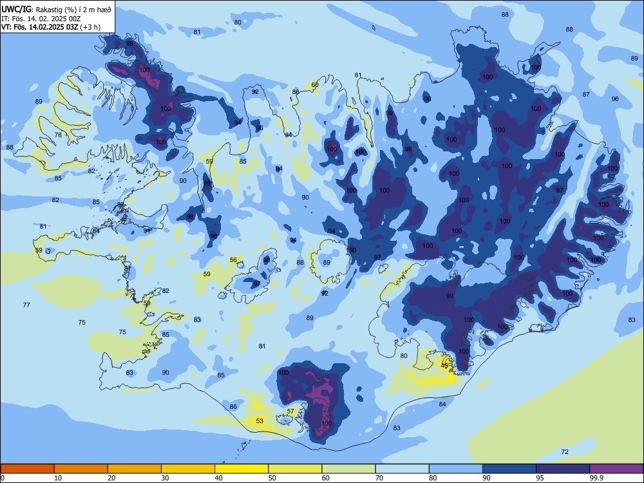The image size is (644, 483).
Task: Click the 'VT: Fös. 14.02.2025 03Z (+3 h)' line
Action: (x=51, y=27)
